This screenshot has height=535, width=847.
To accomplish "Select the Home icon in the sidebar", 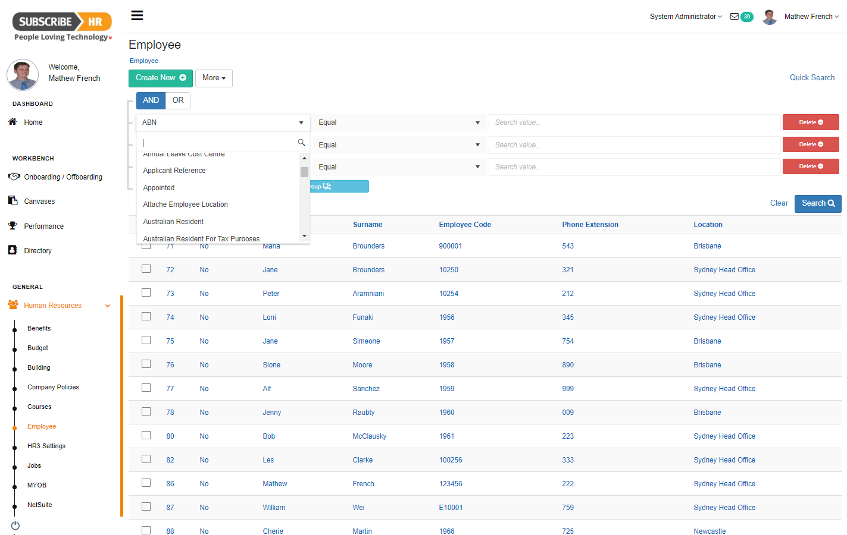I will tap(13, 122).
